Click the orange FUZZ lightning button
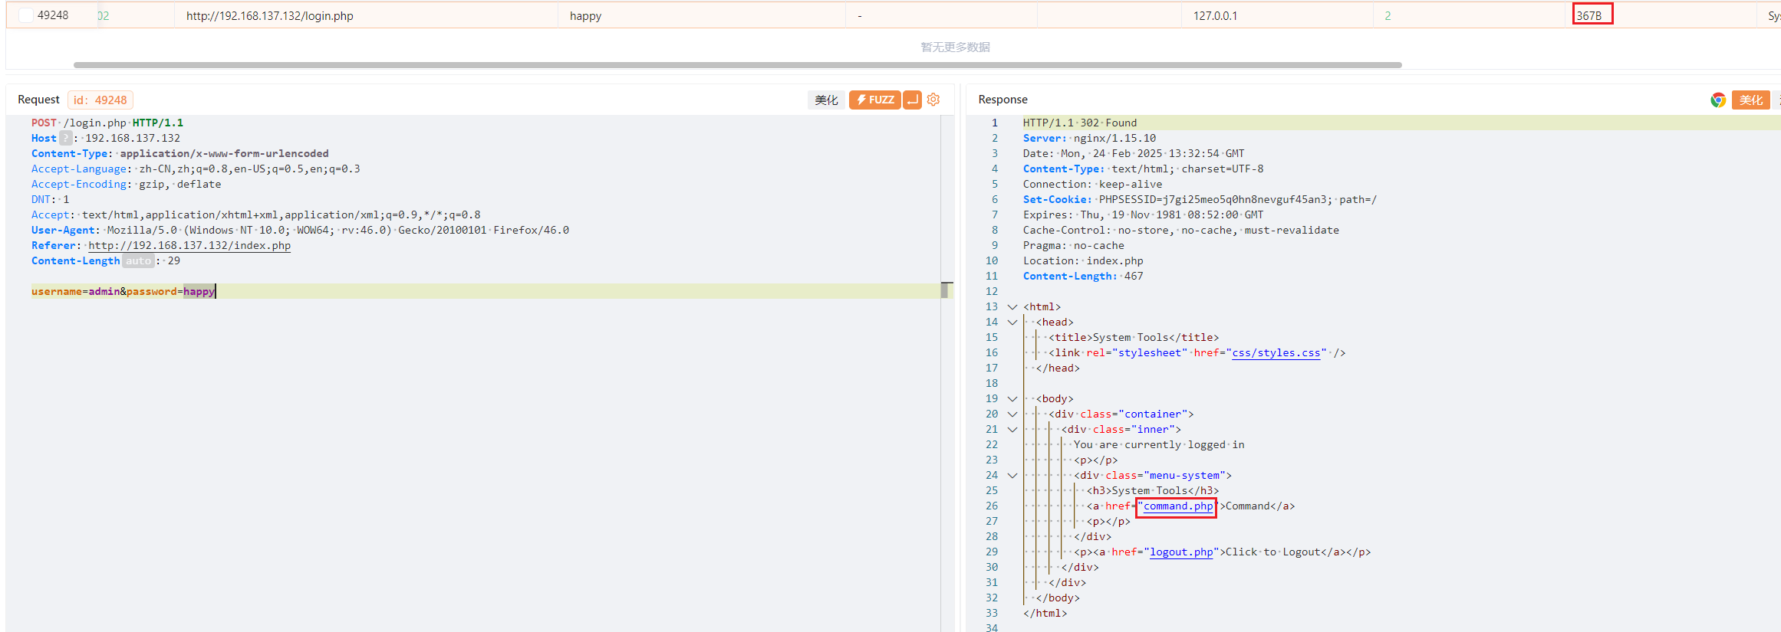 point(874,100)
